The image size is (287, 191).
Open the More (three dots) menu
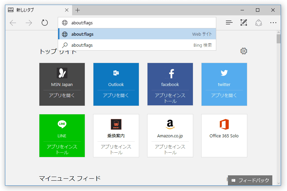273,23
